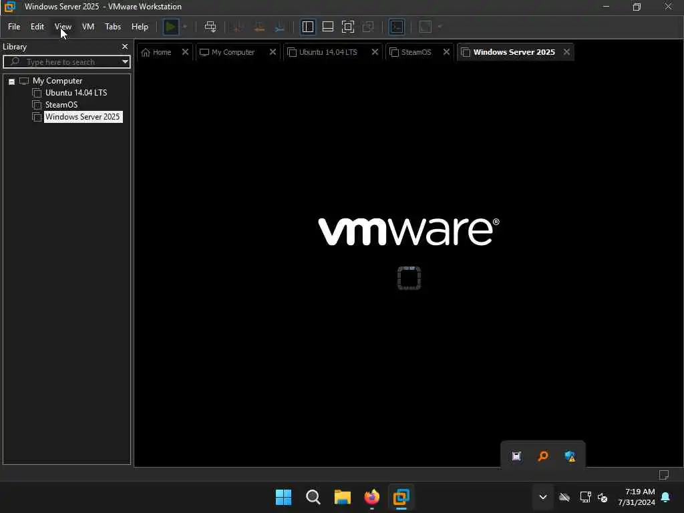Close the Home tab
Image resolution: width=684 pixels, height=513 pixels.
[x=185, y=52]
